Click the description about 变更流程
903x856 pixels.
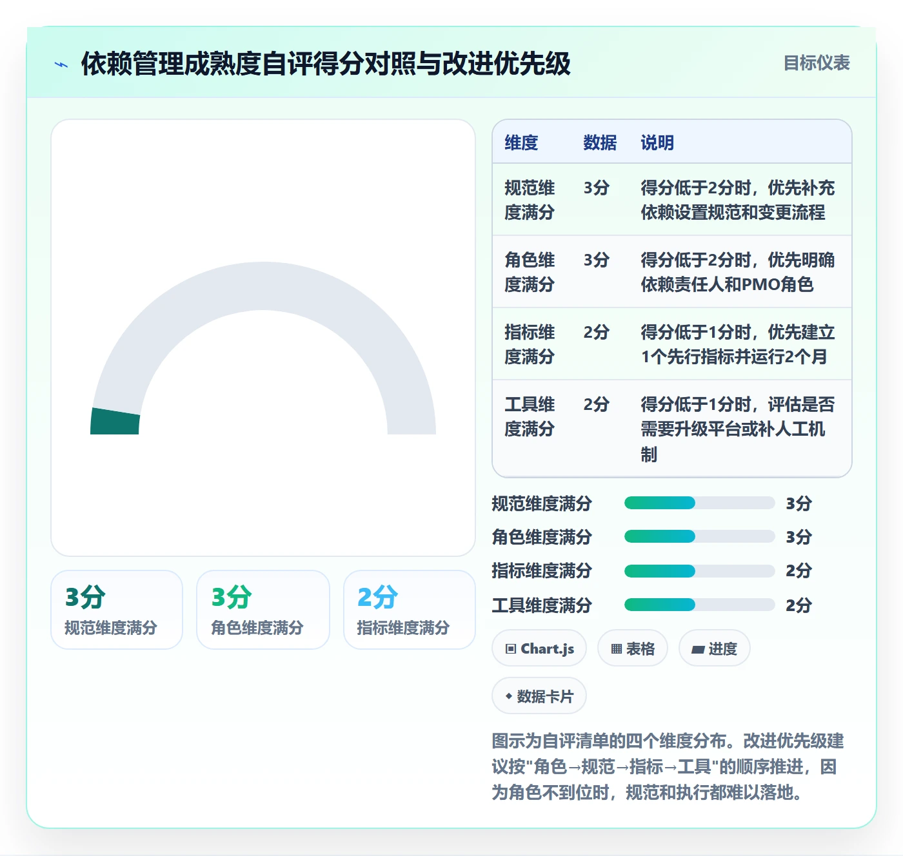click(737, 200)
